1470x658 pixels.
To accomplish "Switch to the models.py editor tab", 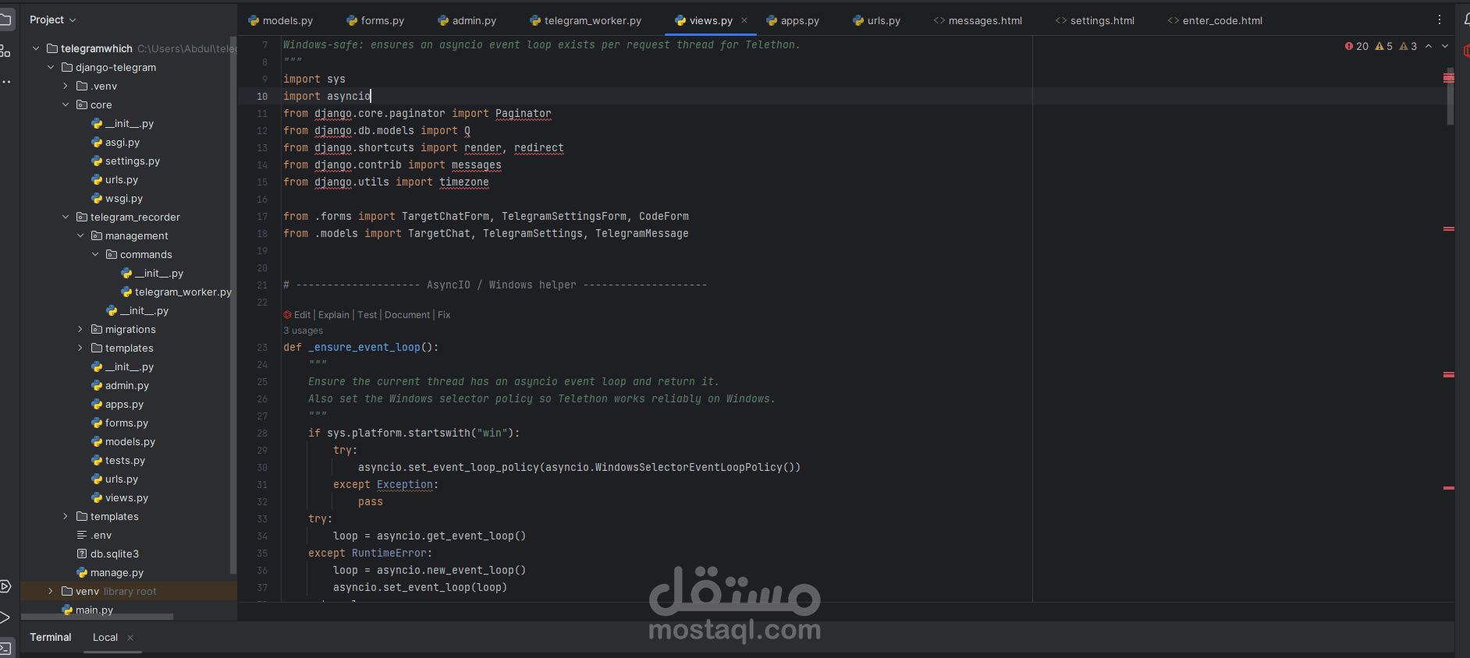I will click(280, 20).
